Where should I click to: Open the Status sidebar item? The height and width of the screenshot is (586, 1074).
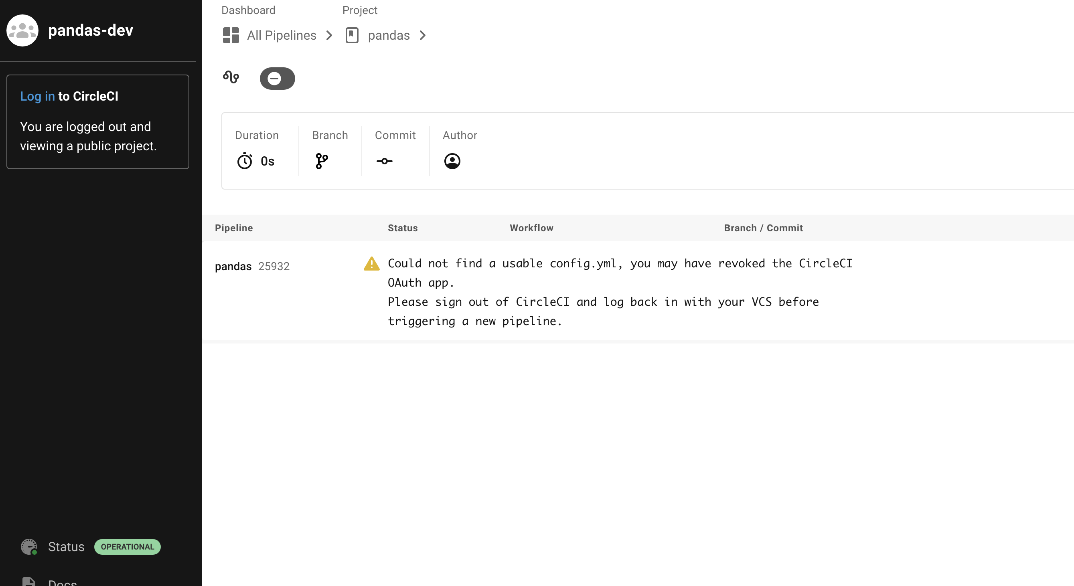pyautogui.click(x=66, y=547)
